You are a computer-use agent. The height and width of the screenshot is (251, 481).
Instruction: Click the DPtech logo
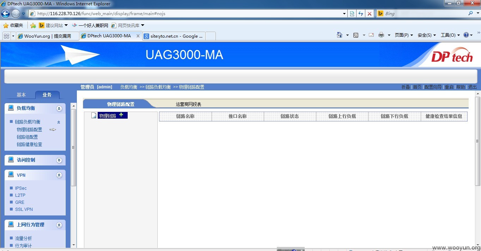452,56
